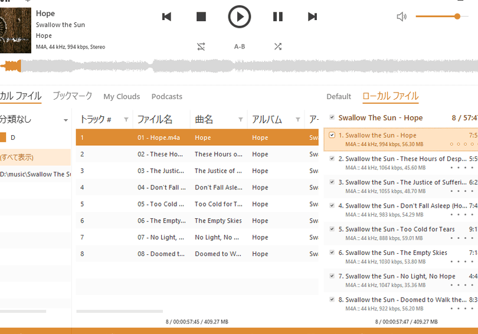Uncheck 3. The Justice of Suffering item
The height and width of the screenshot is (334, 478).
332,182
